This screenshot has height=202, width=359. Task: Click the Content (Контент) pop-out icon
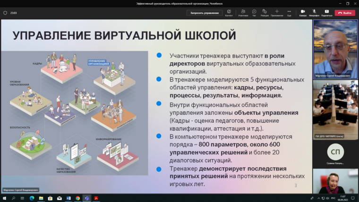click(x=229, y=13)
